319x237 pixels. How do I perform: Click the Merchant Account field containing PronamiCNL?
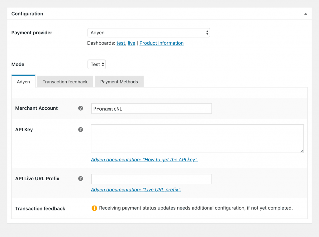point(151,109)
